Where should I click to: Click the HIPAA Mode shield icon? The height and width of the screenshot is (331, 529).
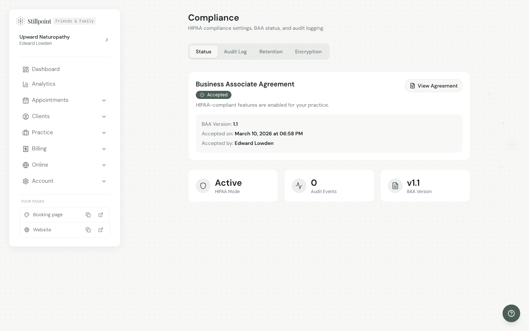pos(203,186)
